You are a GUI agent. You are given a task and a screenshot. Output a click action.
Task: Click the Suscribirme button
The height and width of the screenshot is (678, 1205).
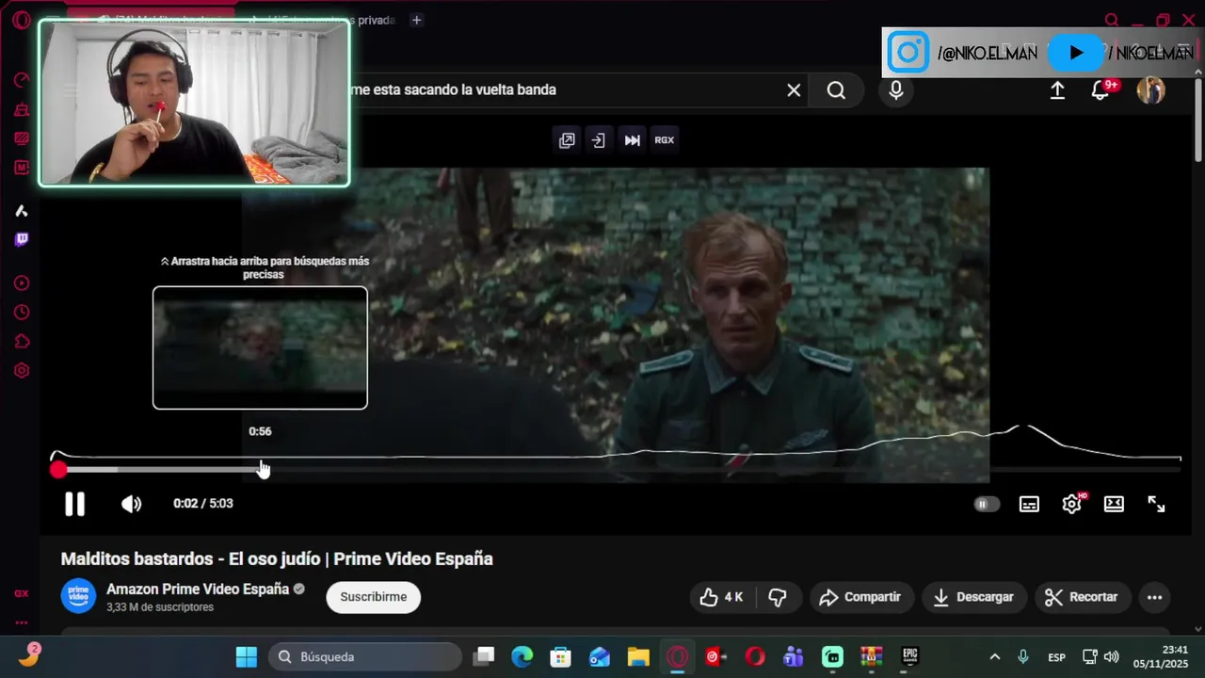[x=374, y=597]
